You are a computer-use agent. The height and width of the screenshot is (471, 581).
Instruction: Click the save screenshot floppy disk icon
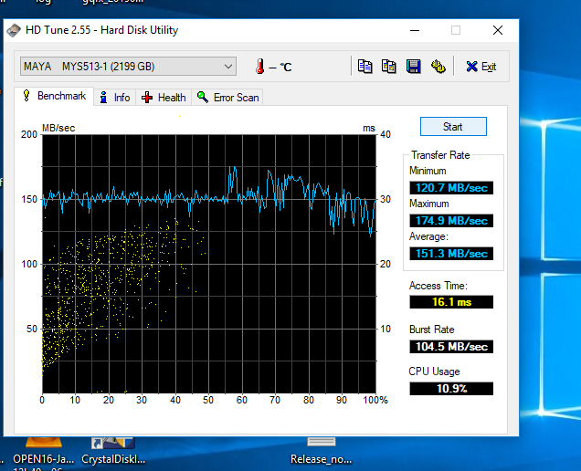click(413, 67)
